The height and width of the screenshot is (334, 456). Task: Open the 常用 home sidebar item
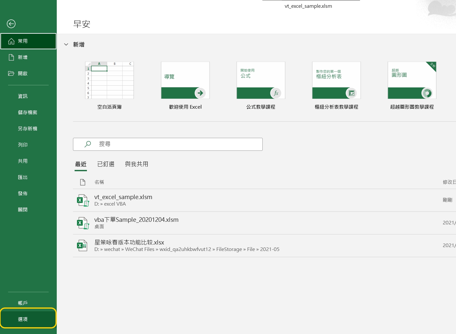pos(28,41)
